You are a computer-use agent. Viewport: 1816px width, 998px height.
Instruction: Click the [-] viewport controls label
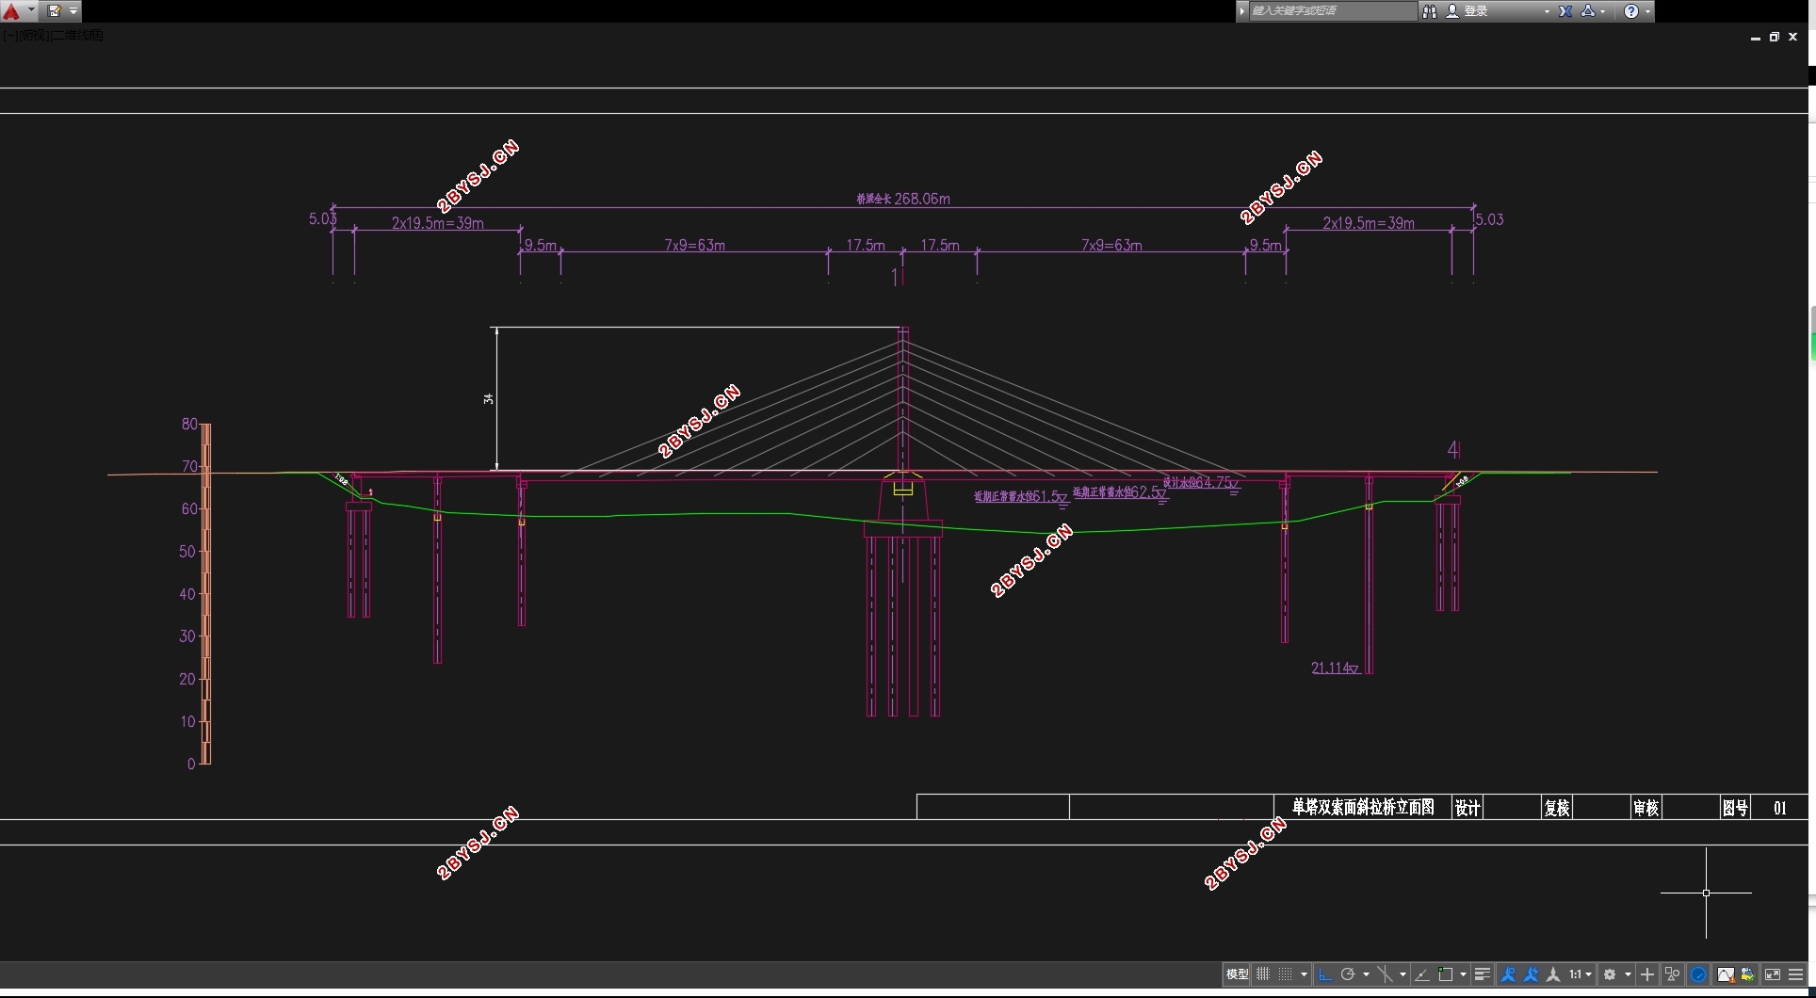(9, 35)
